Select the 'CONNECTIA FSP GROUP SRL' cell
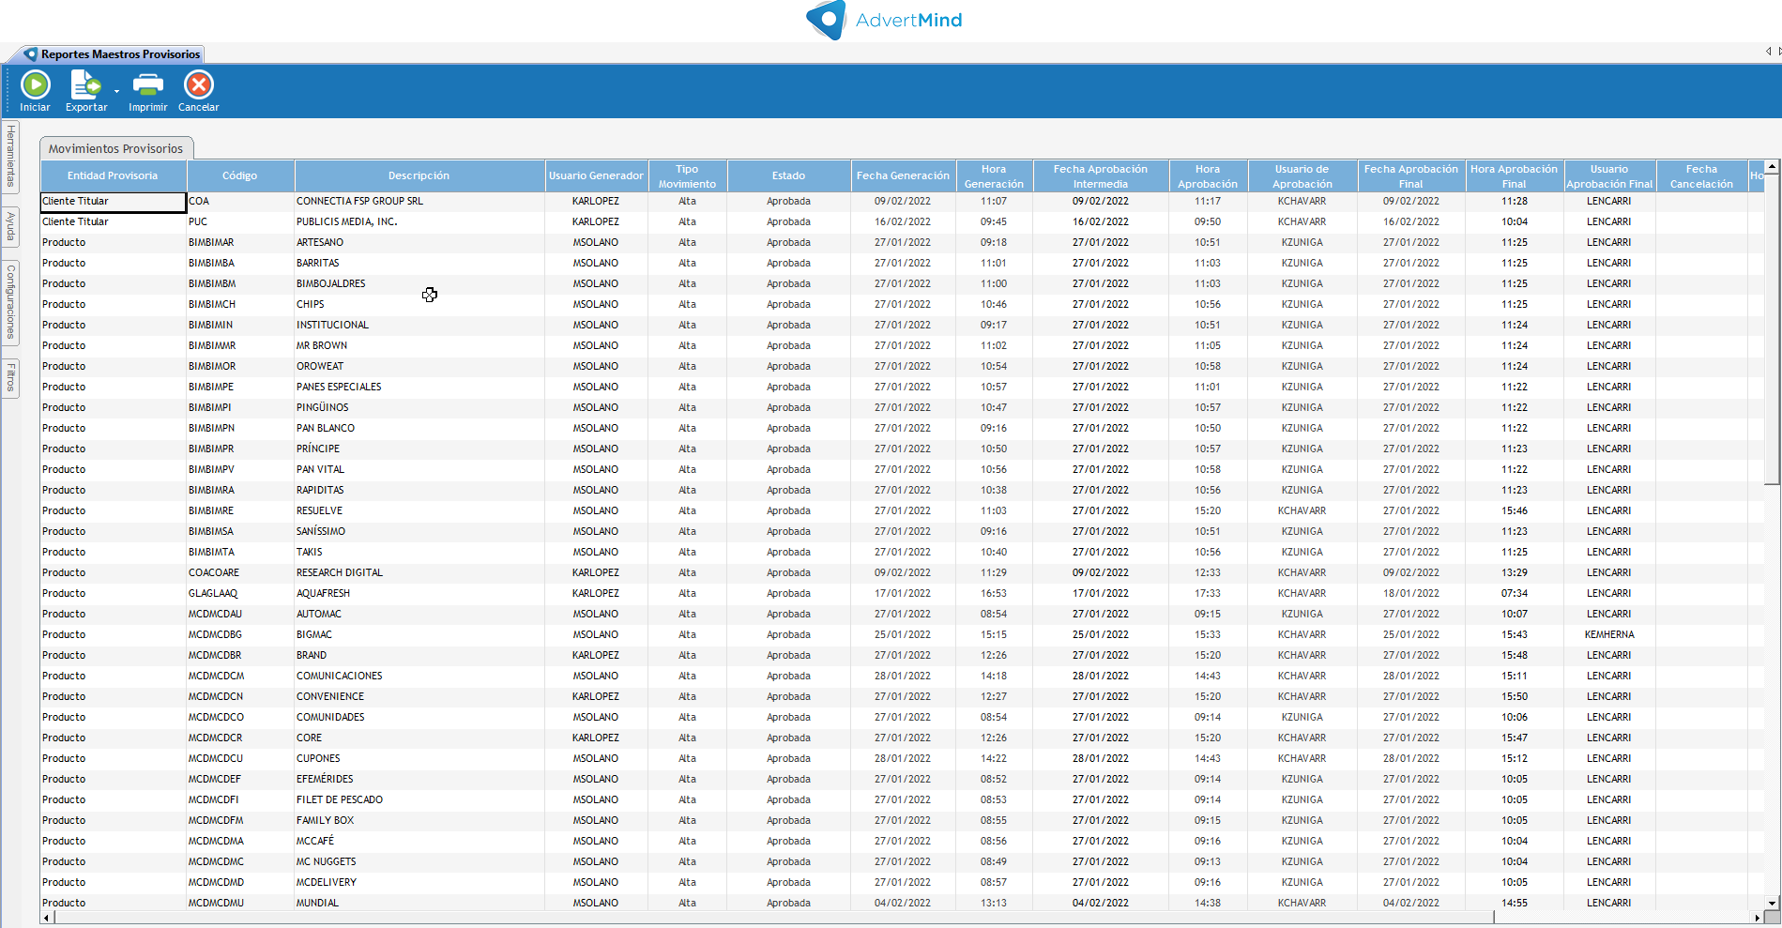 [419, 201]
